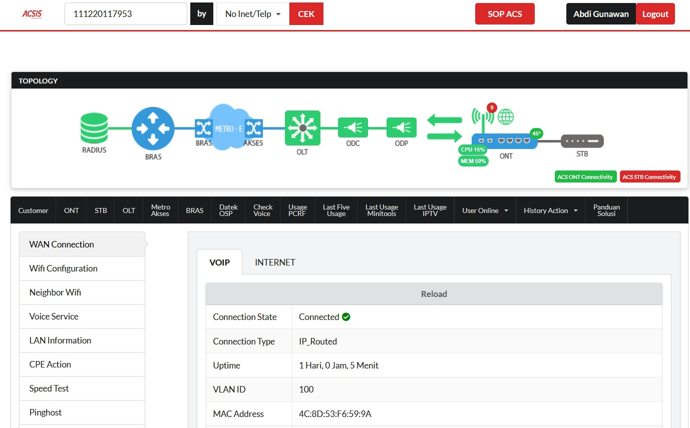Open the Customer menu item
The width and height of the screenshot is (690, 428).
[x=34, y=210]
